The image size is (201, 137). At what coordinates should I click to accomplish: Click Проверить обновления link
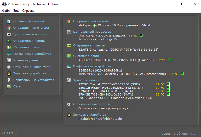click(178, 134)
